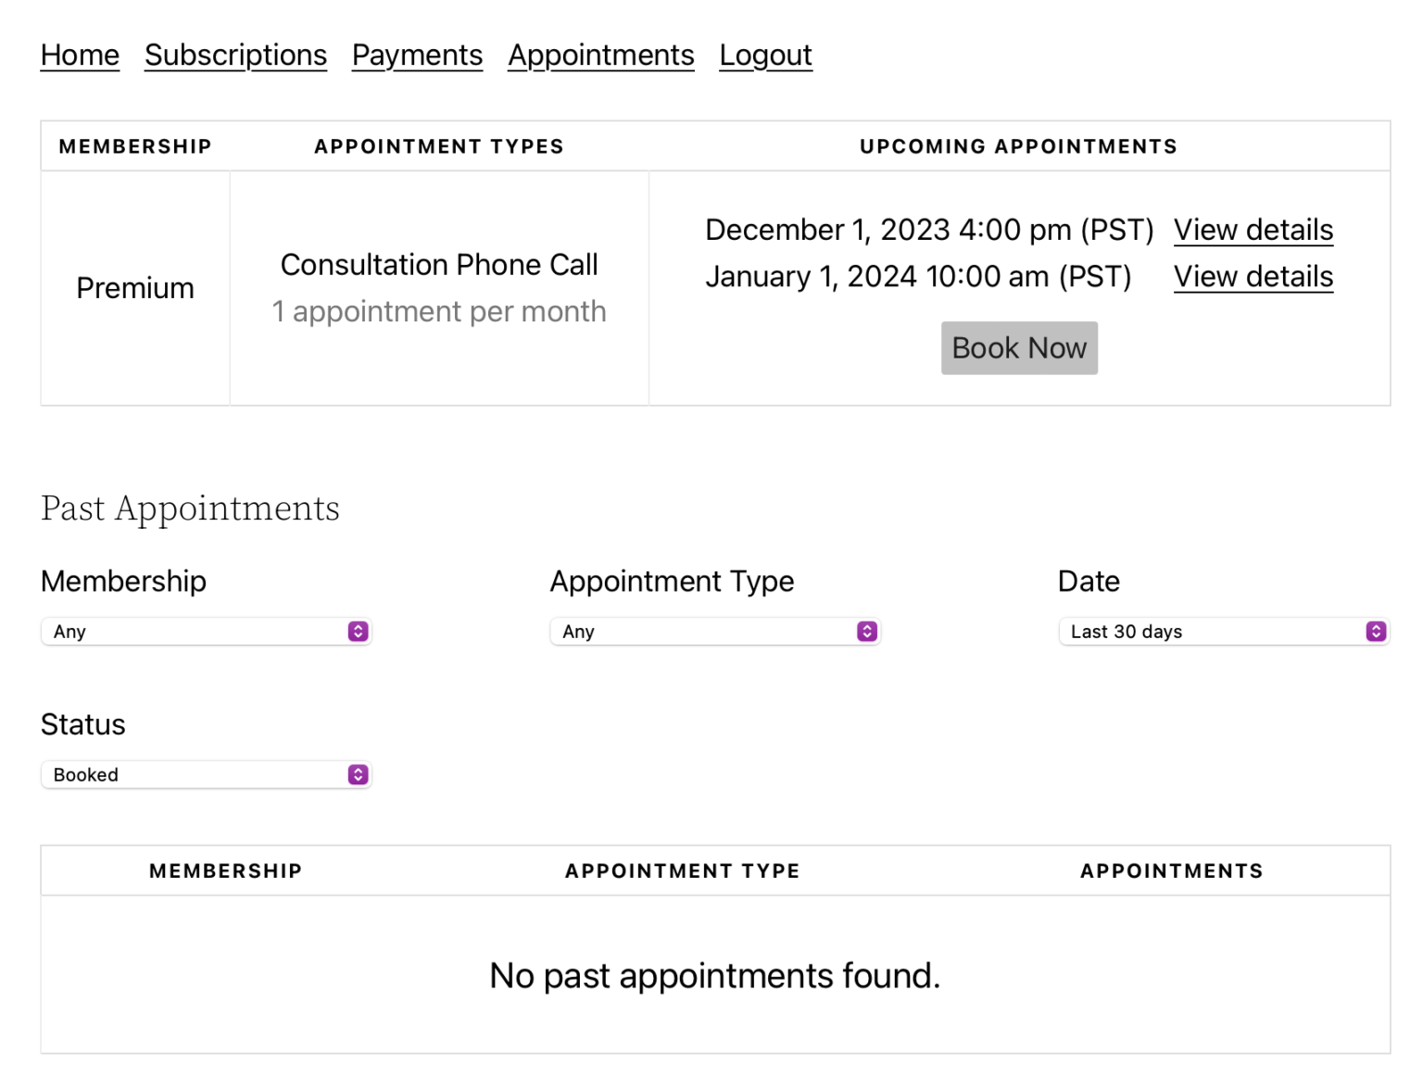Viewport: 1423px width, 1091px height.
Task: Open the Appointments page
Action: click(600, 55)
